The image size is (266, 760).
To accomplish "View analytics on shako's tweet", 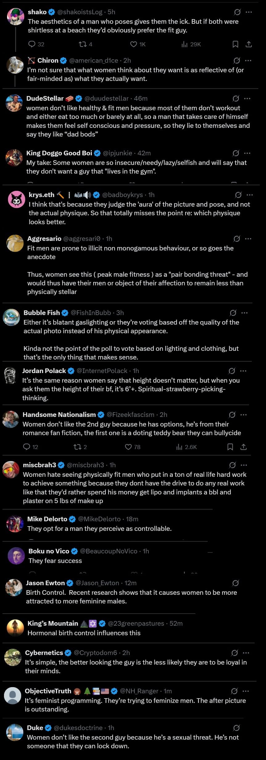I will [x=185, y=44].
